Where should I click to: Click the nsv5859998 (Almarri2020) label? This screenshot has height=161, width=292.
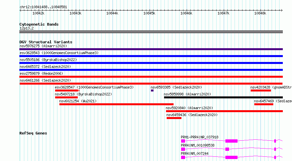pos(187,94)
